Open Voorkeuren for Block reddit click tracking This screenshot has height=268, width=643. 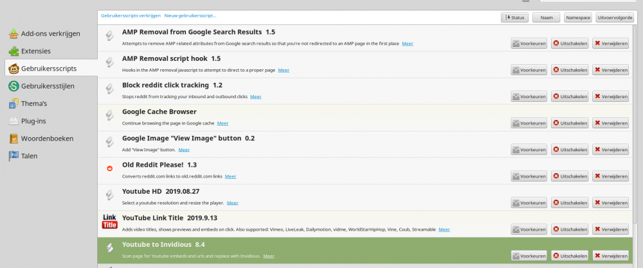(x=529, y=97)
